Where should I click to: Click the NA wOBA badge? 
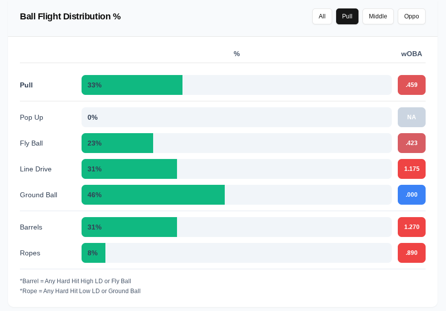click(x=412, y=117)
